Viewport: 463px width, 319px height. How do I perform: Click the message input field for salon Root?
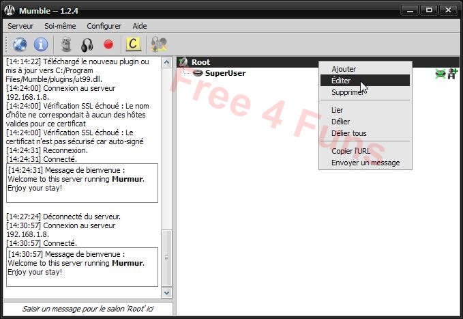click(87, 309)
